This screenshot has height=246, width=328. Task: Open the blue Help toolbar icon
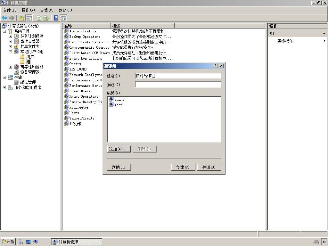[x=56, y=18]
